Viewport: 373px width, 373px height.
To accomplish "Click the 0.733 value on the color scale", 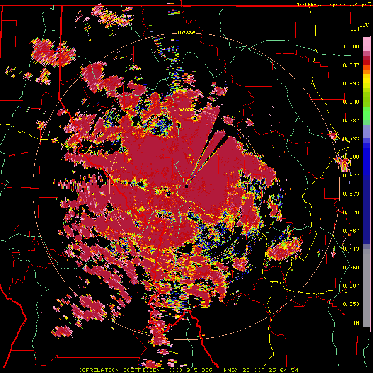I will click(351, 139).
